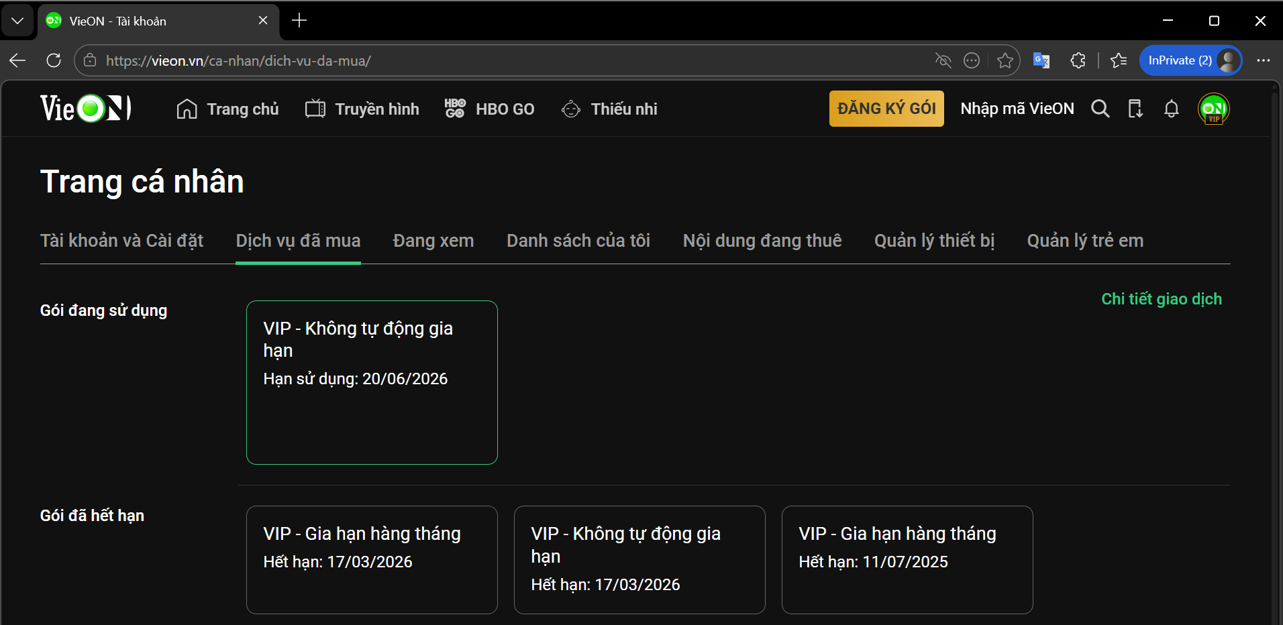Switch to Tài khoản và Cài đặt tab
Screen dimensions: 1283x625
pyautogui.click(x=121, y=241)
